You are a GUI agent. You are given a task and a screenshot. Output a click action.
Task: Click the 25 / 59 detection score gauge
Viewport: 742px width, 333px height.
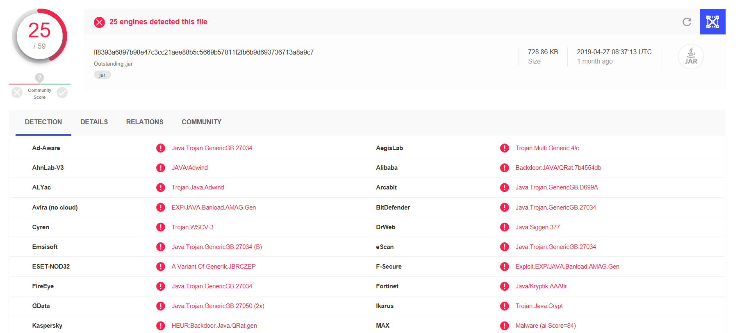[39, 36]
